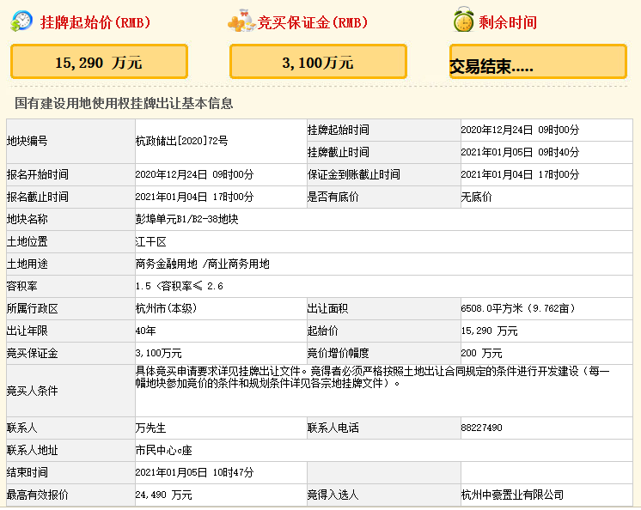The image size is (641, 510).
Task: Click the contact phone number 88227490
Action: (481, 428)
